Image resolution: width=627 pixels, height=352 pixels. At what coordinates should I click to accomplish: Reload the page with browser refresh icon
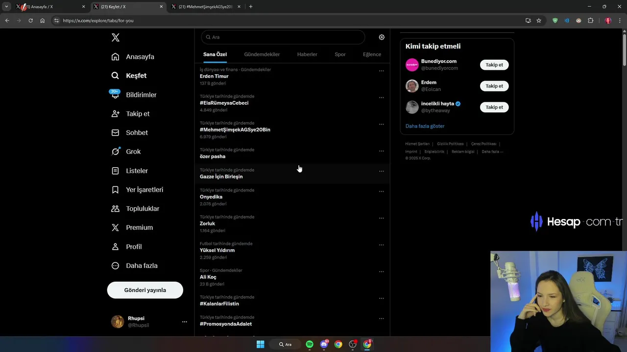[30, 21]
